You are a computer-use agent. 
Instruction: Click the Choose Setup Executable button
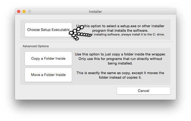pyautogui.click(x=48, y=30)
